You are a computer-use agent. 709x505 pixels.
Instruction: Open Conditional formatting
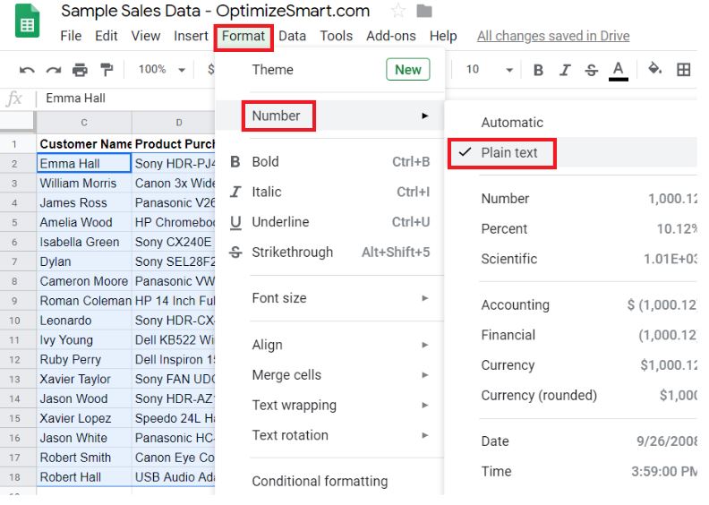coord(331,481)
